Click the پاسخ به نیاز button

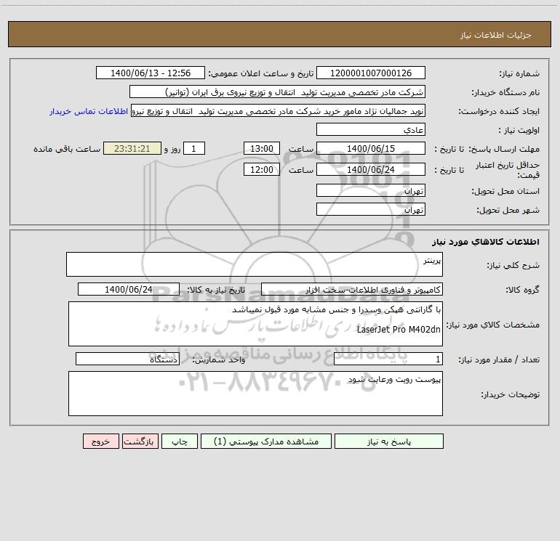tap(389, 442)
